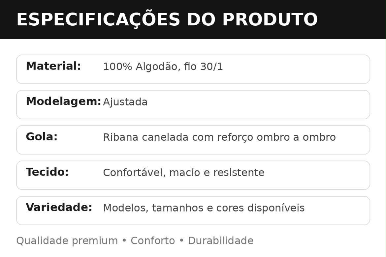The image size is (386, 257).
Task: Click the Durabilidade footer word
Action: [221, 241]
